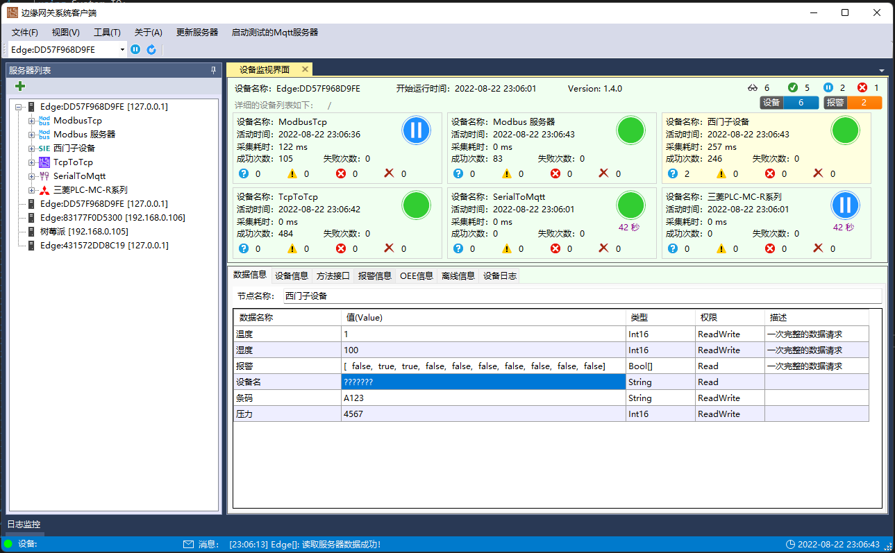Click the 启动测试的Mqtt服务器 button

(x=274, y=32)
